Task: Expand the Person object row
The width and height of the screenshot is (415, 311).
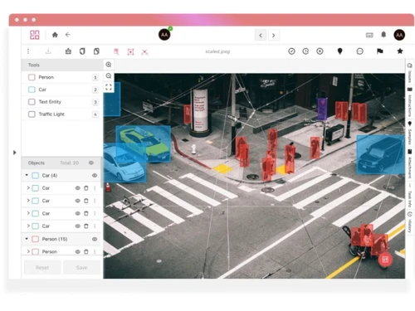Action: [x=28, y=251]
